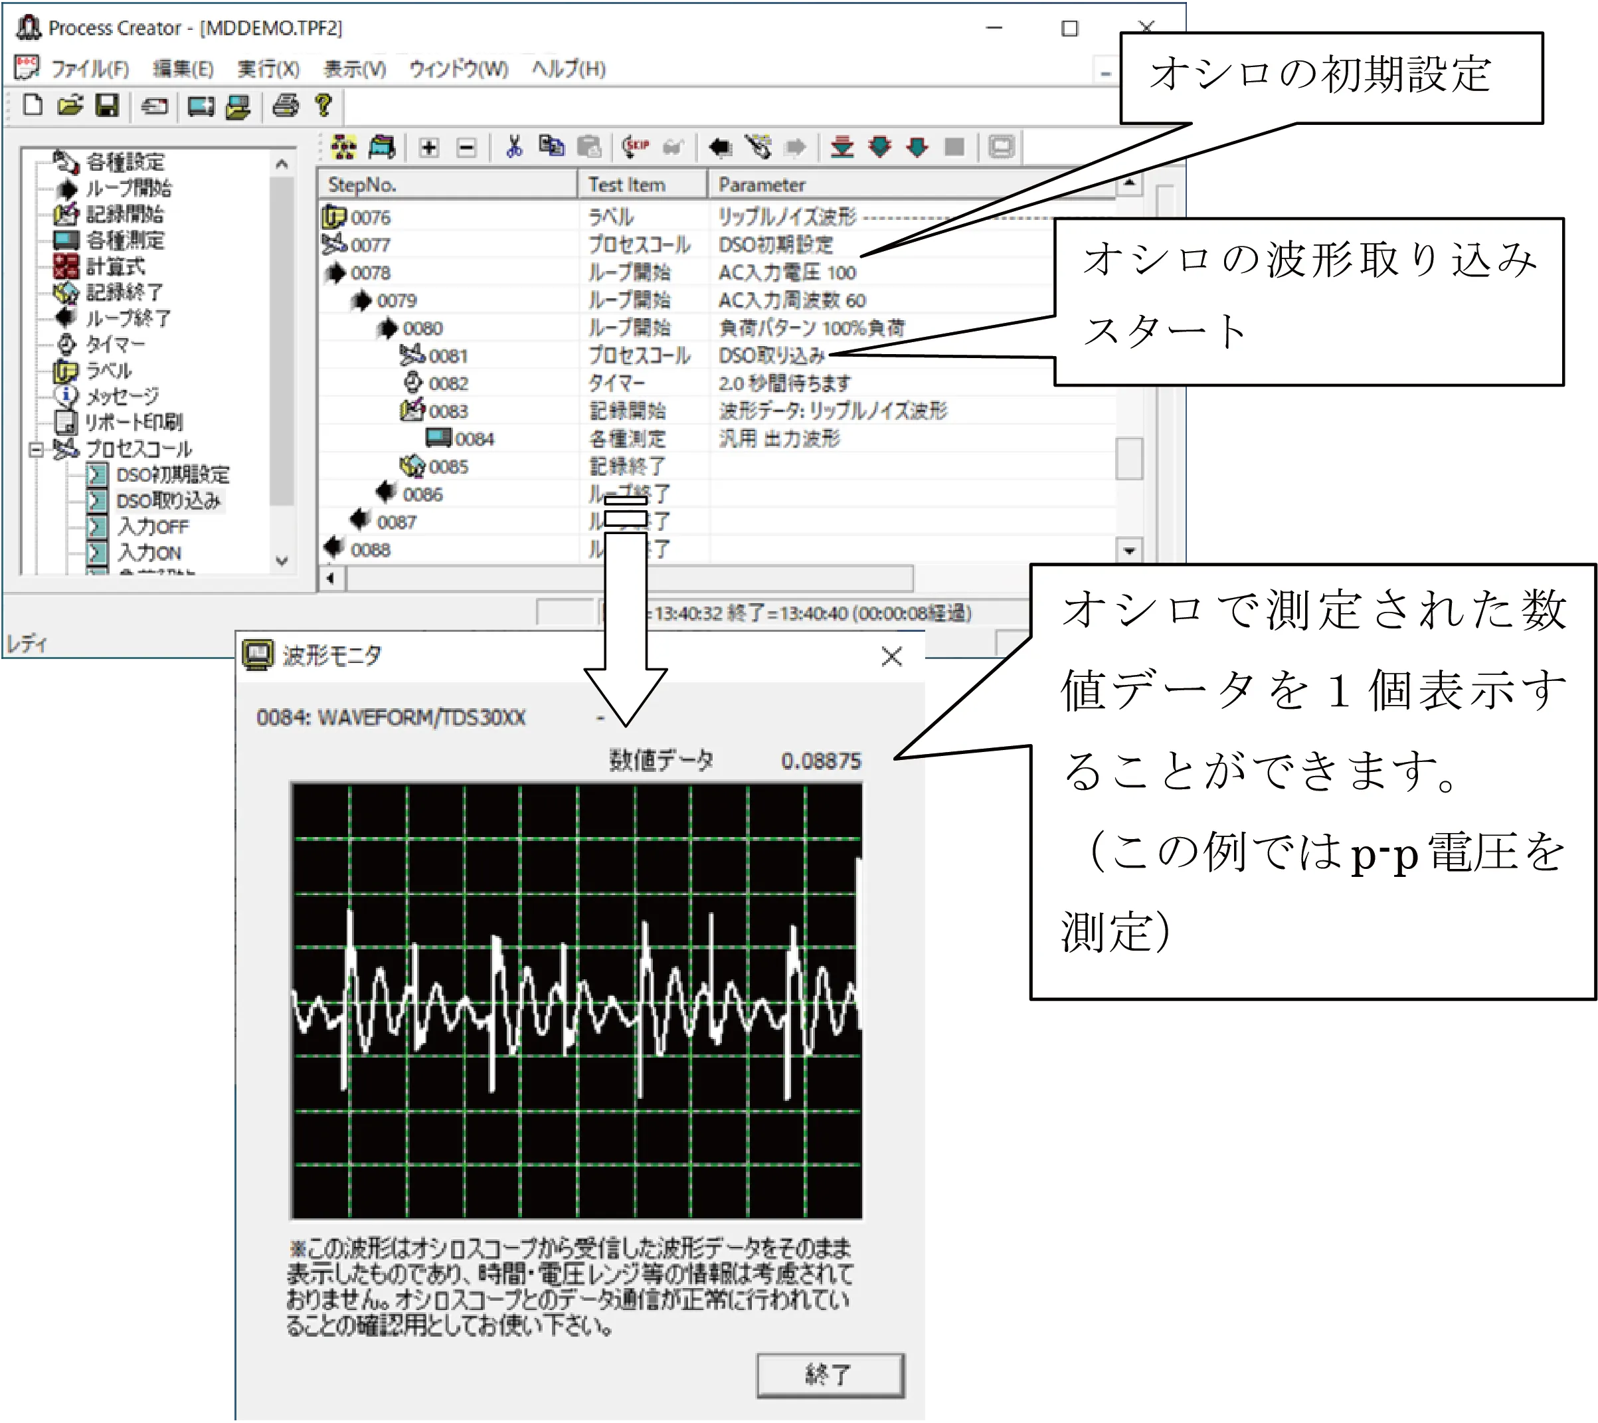The width and height of the screenshot is (1598, 1423).
Task: Click the collapse-all minus toolbar icon
Action: click(x=467, y=147)
